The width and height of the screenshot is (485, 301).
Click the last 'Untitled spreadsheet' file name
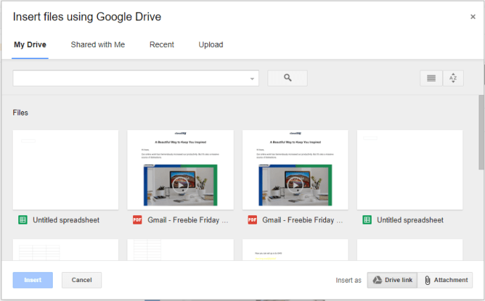click(x=410, y=220)
